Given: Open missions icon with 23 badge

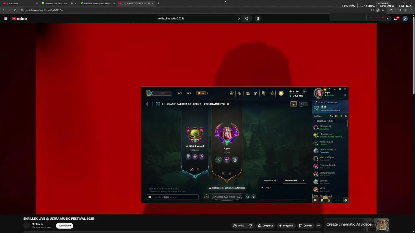Looking at the screenshot, I should point(322,200).
